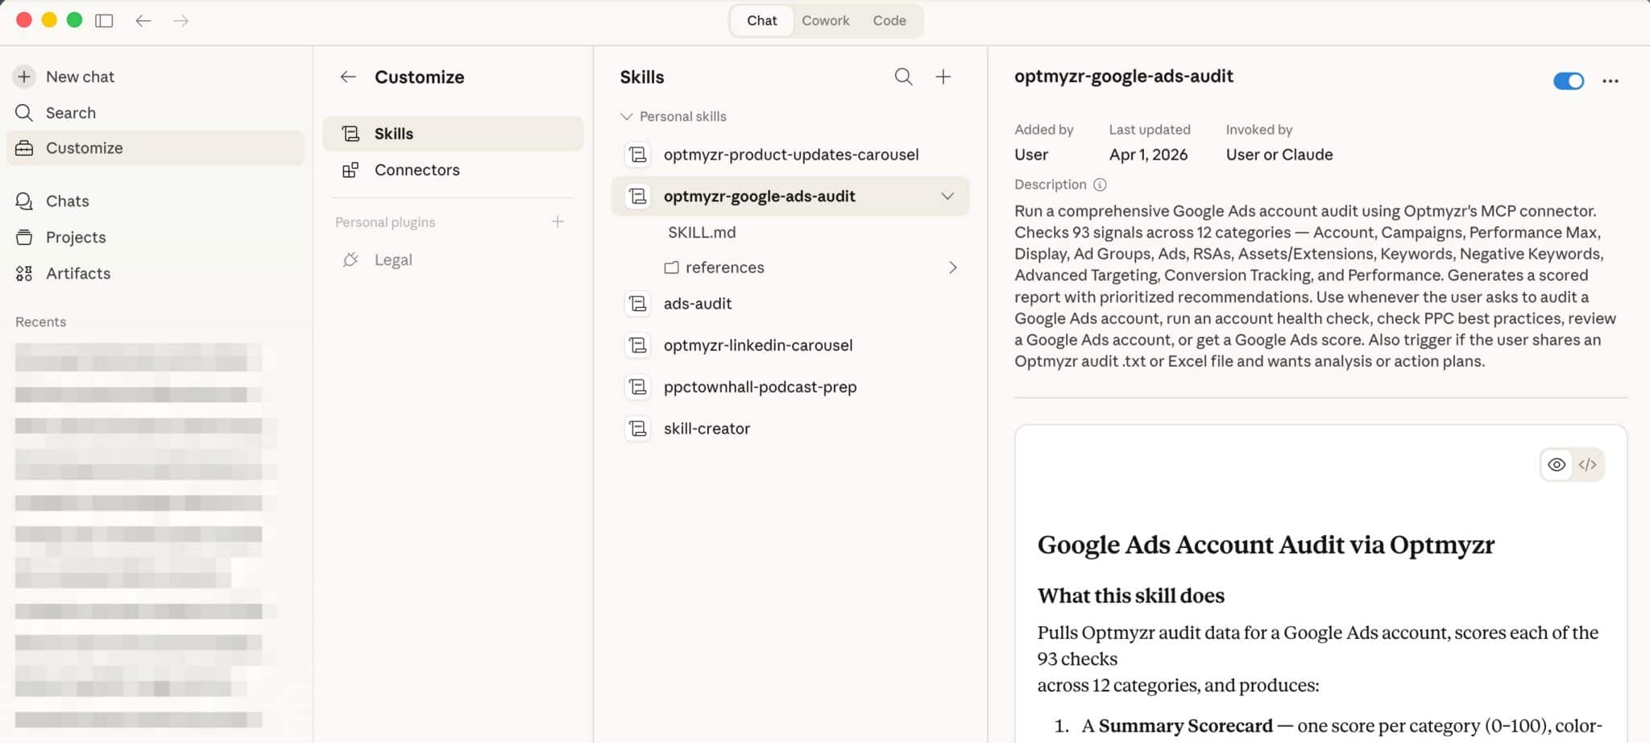The height and width of the screenshot is (743, 1650).
Task: Toggle the sidebar panel icon
Action: tap(104, 21)
